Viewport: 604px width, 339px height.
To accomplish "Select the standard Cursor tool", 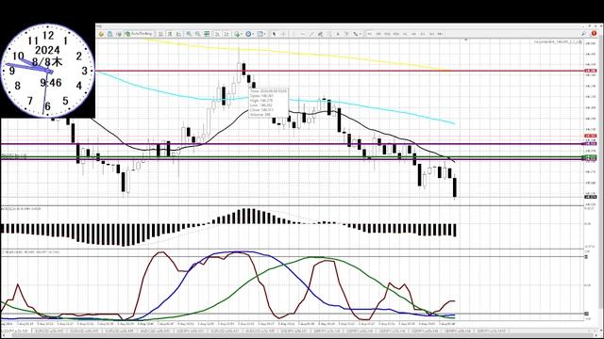I will [275, 34].
